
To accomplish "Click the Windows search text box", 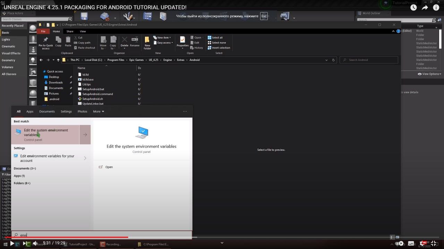I will (102, 235).
